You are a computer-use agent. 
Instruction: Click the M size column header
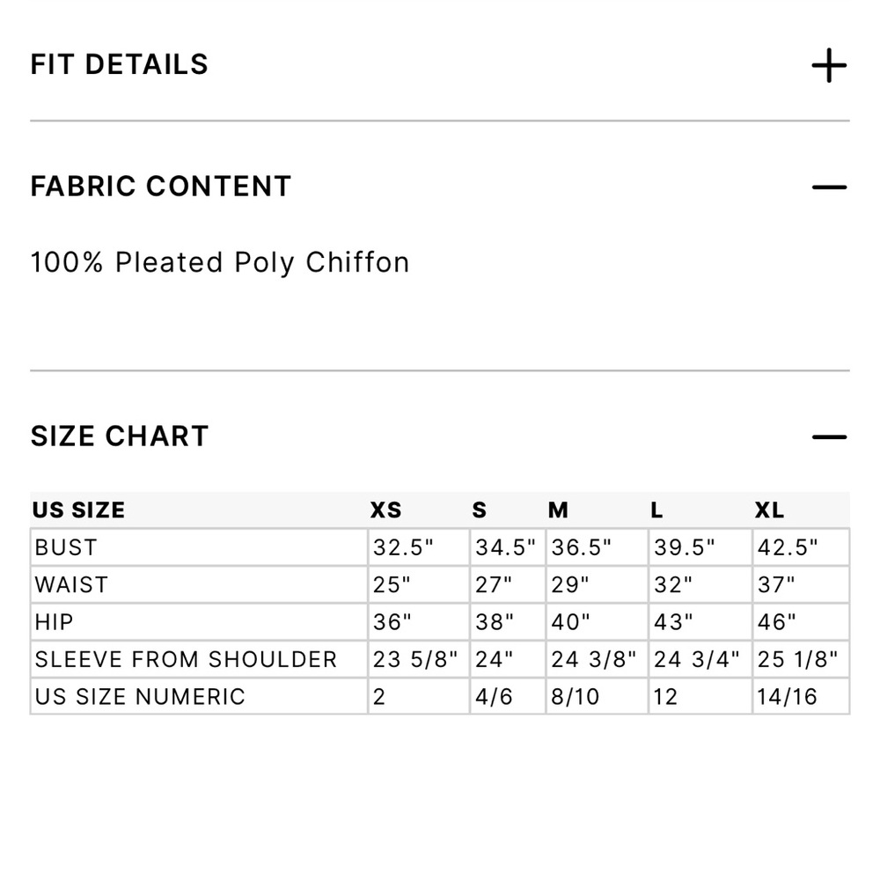(x=559, y=510)
